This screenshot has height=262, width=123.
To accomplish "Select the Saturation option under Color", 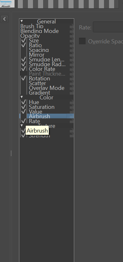I will pos(42,107).
